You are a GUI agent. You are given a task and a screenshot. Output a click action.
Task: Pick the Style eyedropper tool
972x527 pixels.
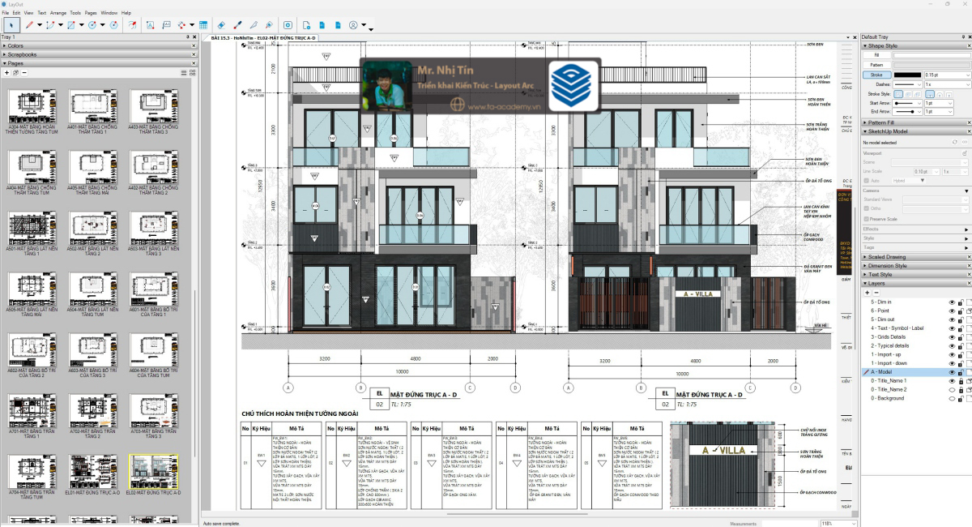point(239,25)
